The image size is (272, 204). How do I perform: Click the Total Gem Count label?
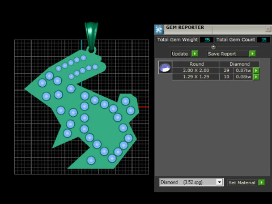pos(236,40)
